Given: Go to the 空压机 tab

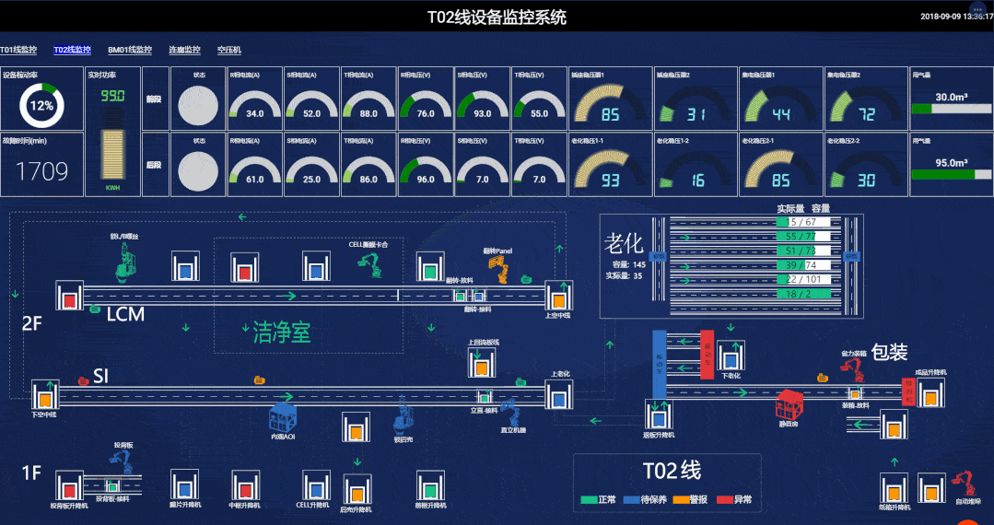Looking at the screenshot, I should (x=228, y=50).
